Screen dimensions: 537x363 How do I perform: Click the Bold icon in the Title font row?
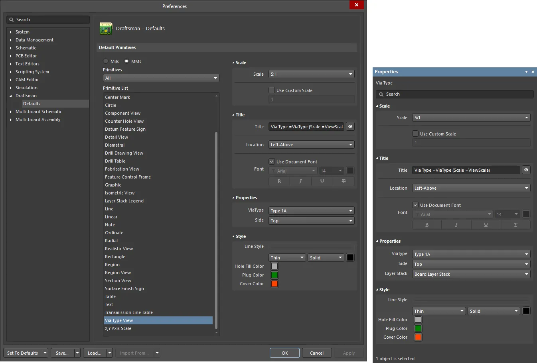(279, 181)
